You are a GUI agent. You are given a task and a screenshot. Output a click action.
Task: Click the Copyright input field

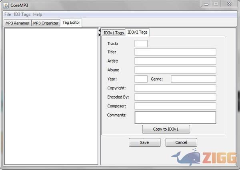click(x=175, y=88)
